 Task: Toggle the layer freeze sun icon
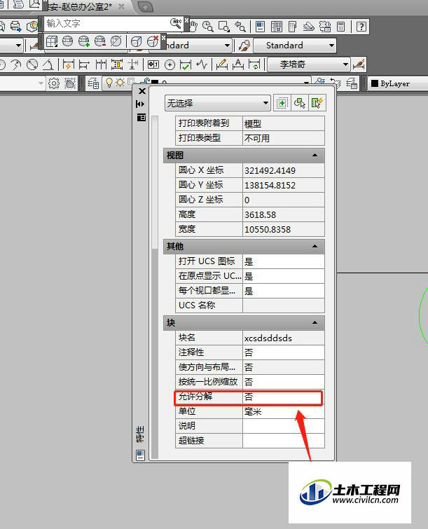[120, 82]
